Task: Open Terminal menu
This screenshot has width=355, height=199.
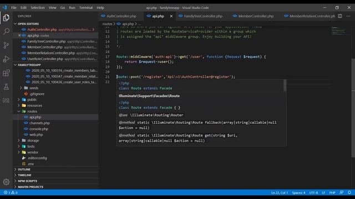Action: (86, 7)
